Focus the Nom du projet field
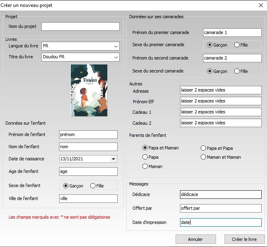Viewport: 267px width, 247px height. 80,26
